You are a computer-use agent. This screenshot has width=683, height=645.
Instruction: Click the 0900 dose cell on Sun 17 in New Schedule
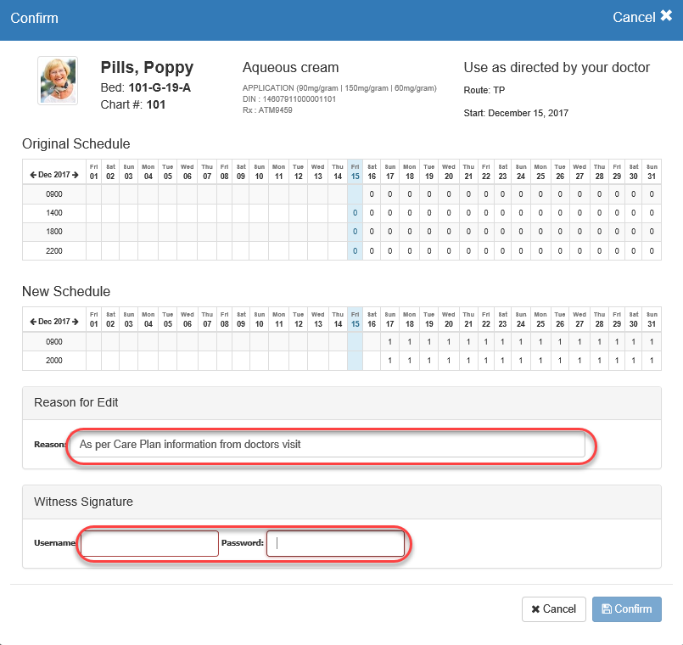pos(389,342)
